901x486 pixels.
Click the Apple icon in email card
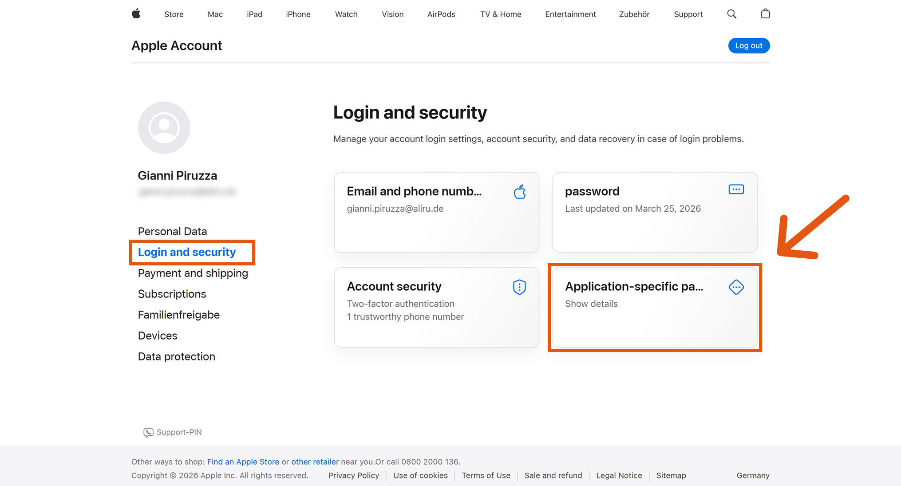[520, 192]
